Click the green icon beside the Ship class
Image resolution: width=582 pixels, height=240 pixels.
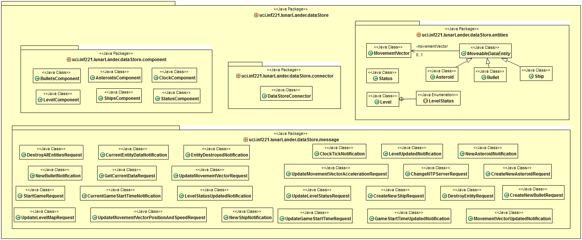coord(532,76)
